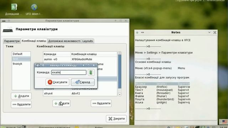
Task: Click the scrollbar thumb of the shortcuts table
Action: tap(120, 71)
